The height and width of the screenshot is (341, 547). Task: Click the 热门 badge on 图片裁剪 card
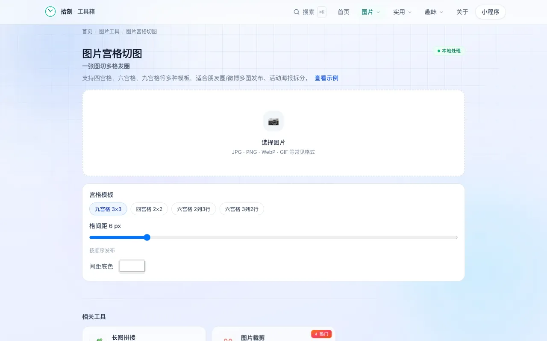(321, 334)
